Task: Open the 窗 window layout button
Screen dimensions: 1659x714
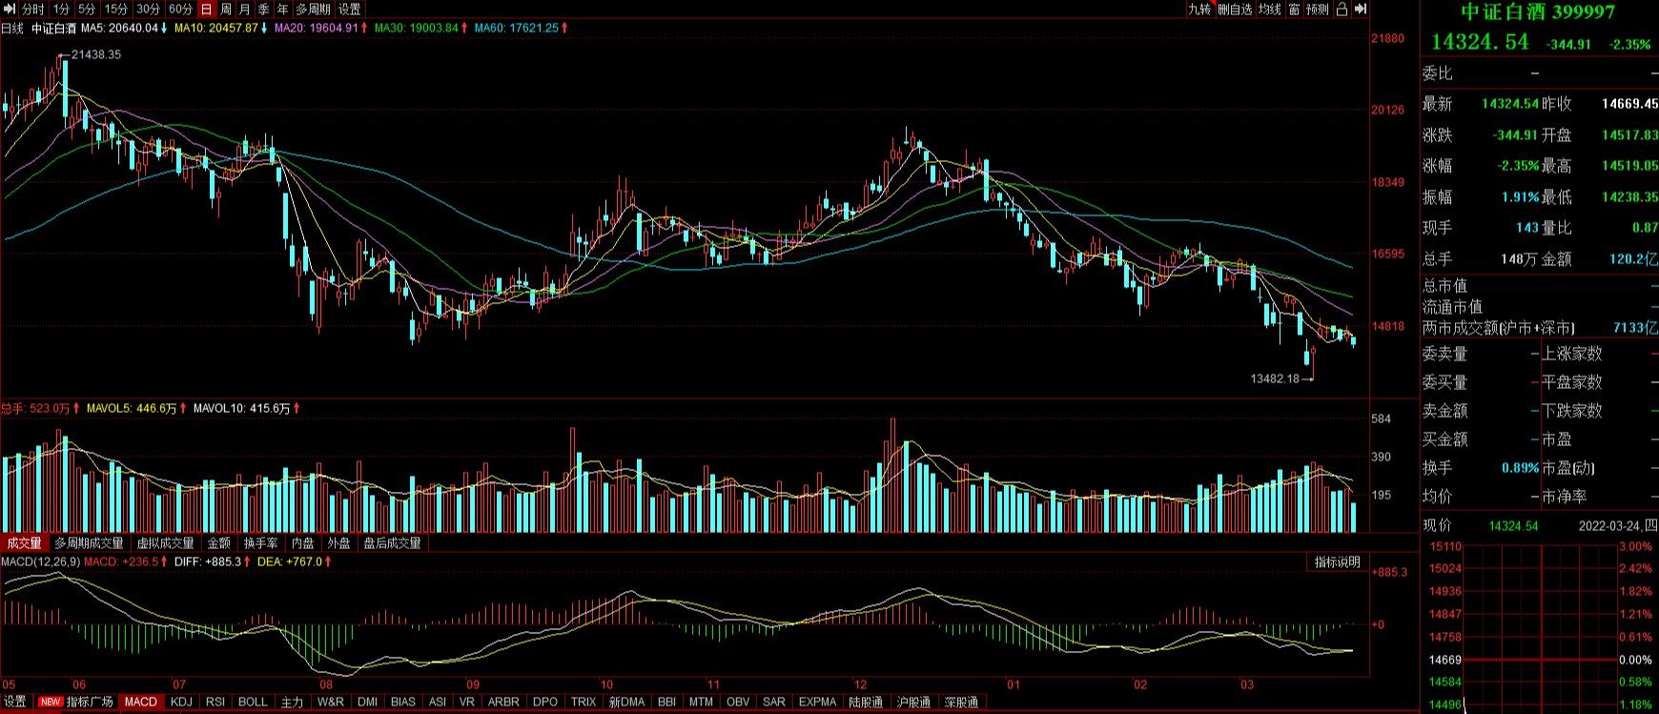Action: [x=1294, y=9]
